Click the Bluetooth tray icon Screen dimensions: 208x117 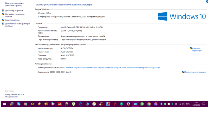161,104
